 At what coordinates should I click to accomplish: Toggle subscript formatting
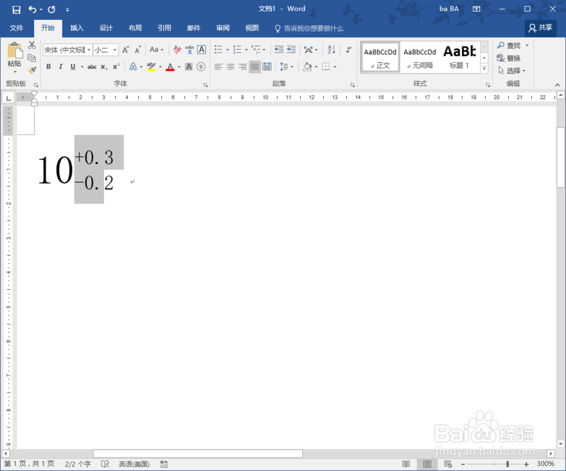(x=104, y=67)
